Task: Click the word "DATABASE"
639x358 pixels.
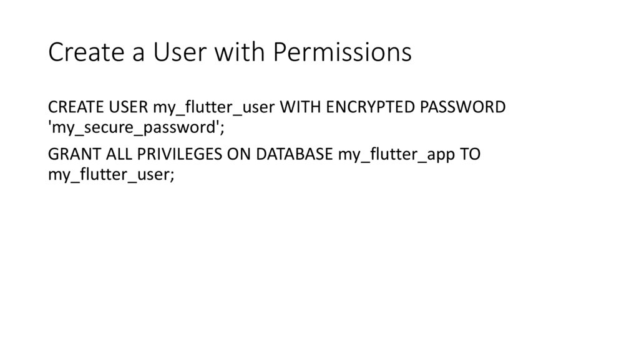Action: click(x=293, y=154)
